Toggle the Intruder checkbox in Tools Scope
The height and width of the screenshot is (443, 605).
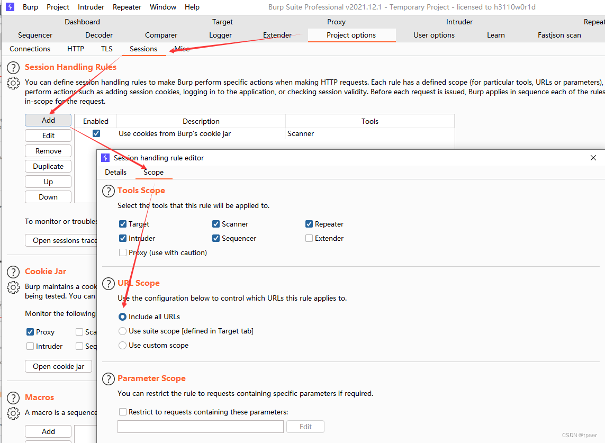(x=123, y=238)
